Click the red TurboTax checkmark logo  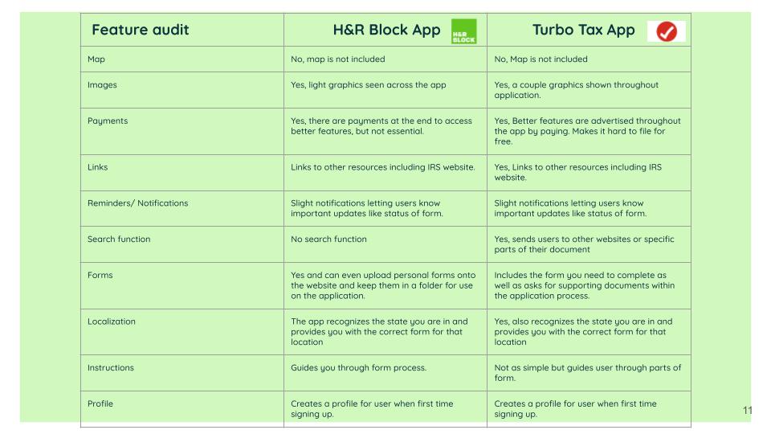coord(667,31)
